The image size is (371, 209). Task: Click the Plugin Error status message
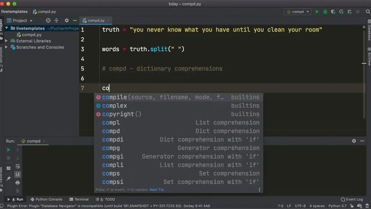click(x=108, y=206)
